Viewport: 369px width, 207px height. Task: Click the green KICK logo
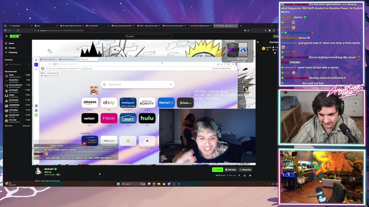tap(15, 36)
